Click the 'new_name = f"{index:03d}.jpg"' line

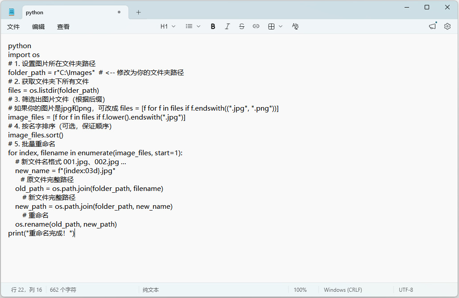tap(65, 171)
